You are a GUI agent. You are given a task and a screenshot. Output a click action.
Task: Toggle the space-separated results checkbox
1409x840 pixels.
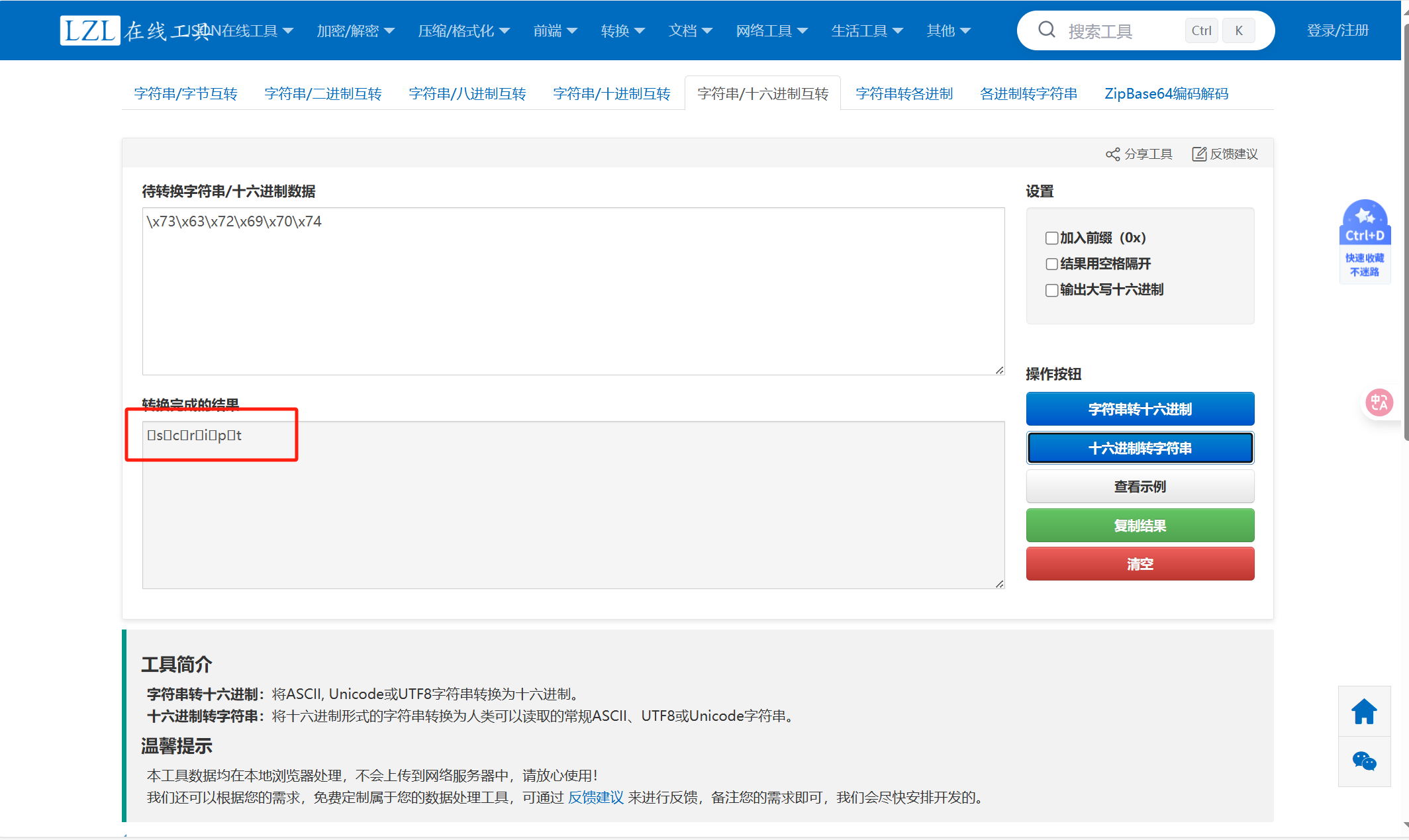1051,264
